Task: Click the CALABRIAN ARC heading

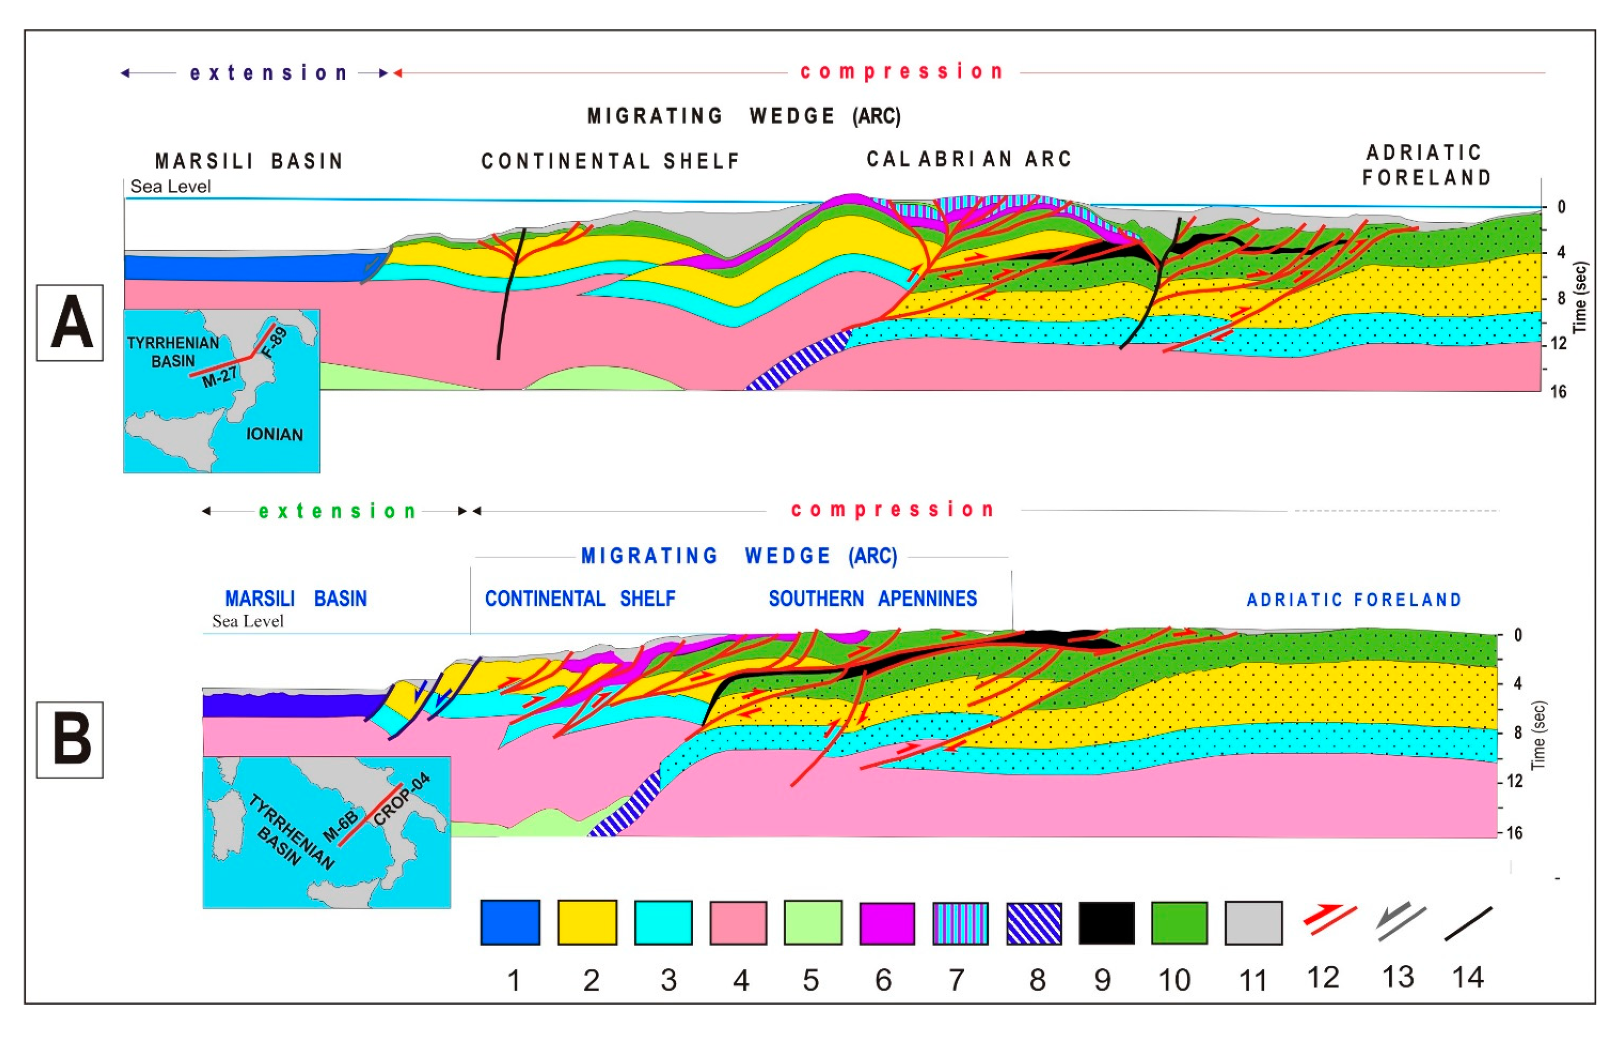Action: pyautogui.click(x=969, y=160)
